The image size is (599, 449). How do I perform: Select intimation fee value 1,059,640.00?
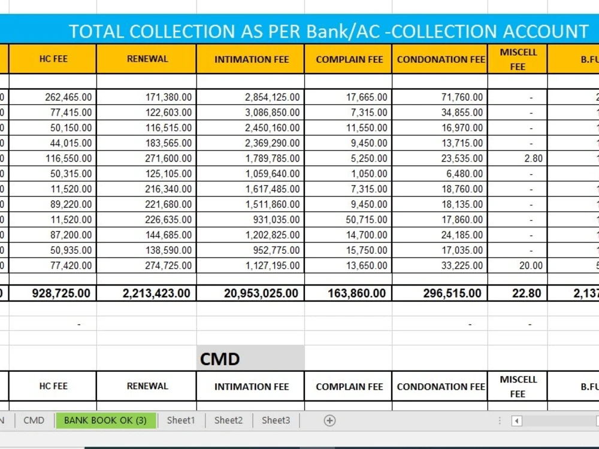[x=250, y=174]
